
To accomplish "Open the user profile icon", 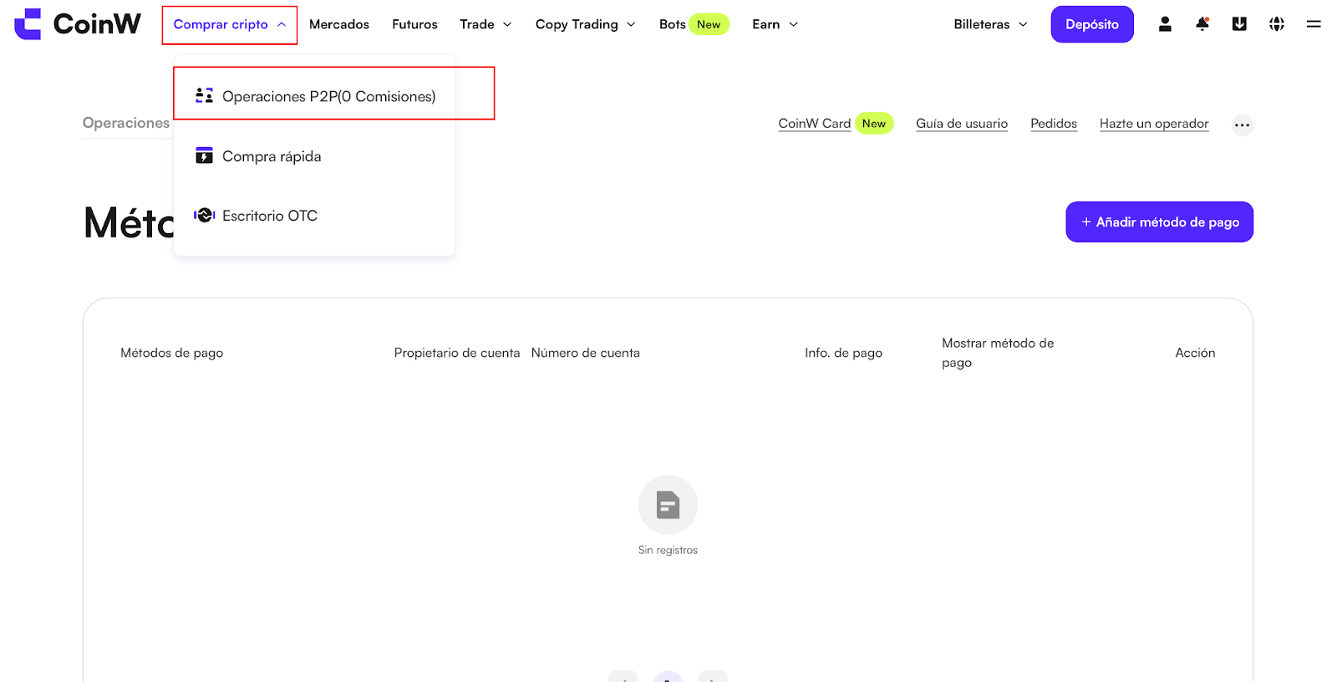I will click(x=1165, y=24).
